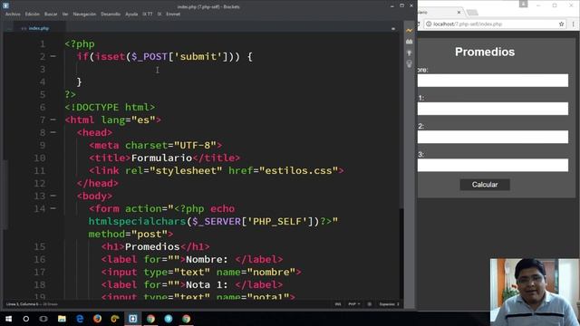The width and height of the screenshot is (580, 326).
Task: Click 'htmlspecialchars' in the form action
Action: [x=137, y=221]
